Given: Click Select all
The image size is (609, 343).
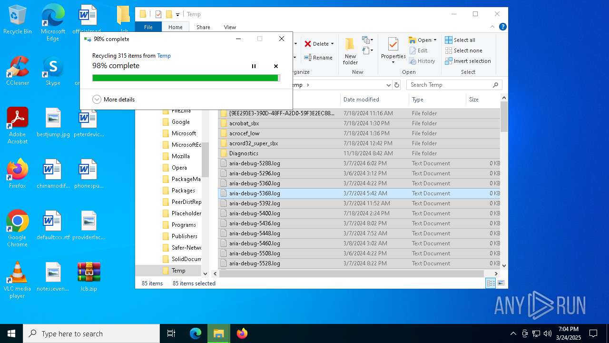Looking at the screenshot, I should pyautogui.click(x=460, y=40).
